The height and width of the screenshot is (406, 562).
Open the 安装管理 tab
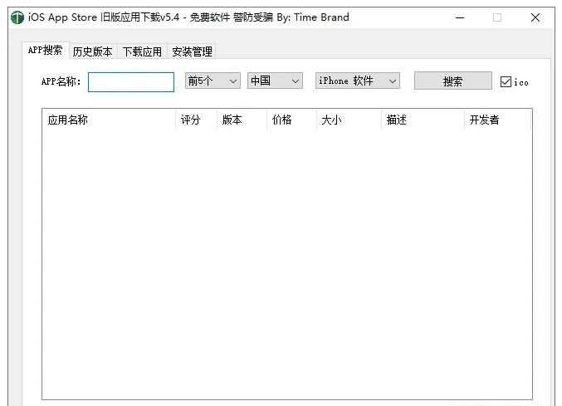point(192,51)
